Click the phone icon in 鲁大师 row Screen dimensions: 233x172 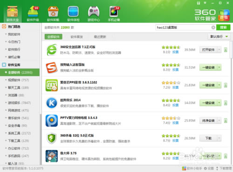226,156
